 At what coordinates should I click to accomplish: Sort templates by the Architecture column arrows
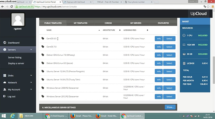click(120, 30)
